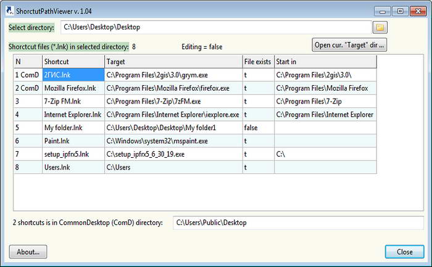Viewport: 432px width, 267px height.
Task: Click Start in C:\ cell for setup_ipfrx5
Action: point(325,154)
